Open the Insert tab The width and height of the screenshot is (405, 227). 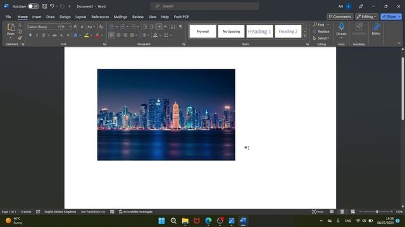pos(37,17)
